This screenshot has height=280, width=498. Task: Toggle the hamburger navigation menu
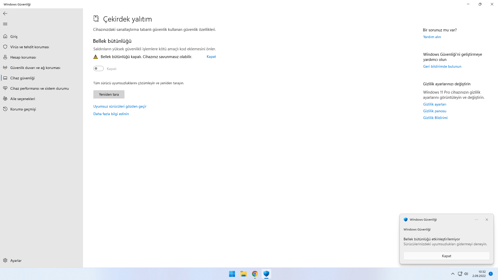pyautogui.click(x=5, y=24)
